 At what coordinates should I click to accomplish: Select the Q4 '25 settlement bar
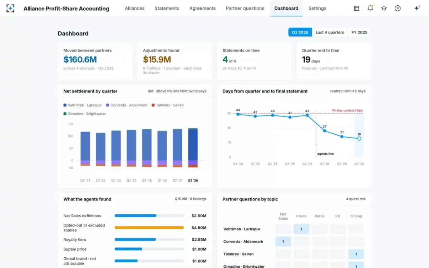click(147, 148)
